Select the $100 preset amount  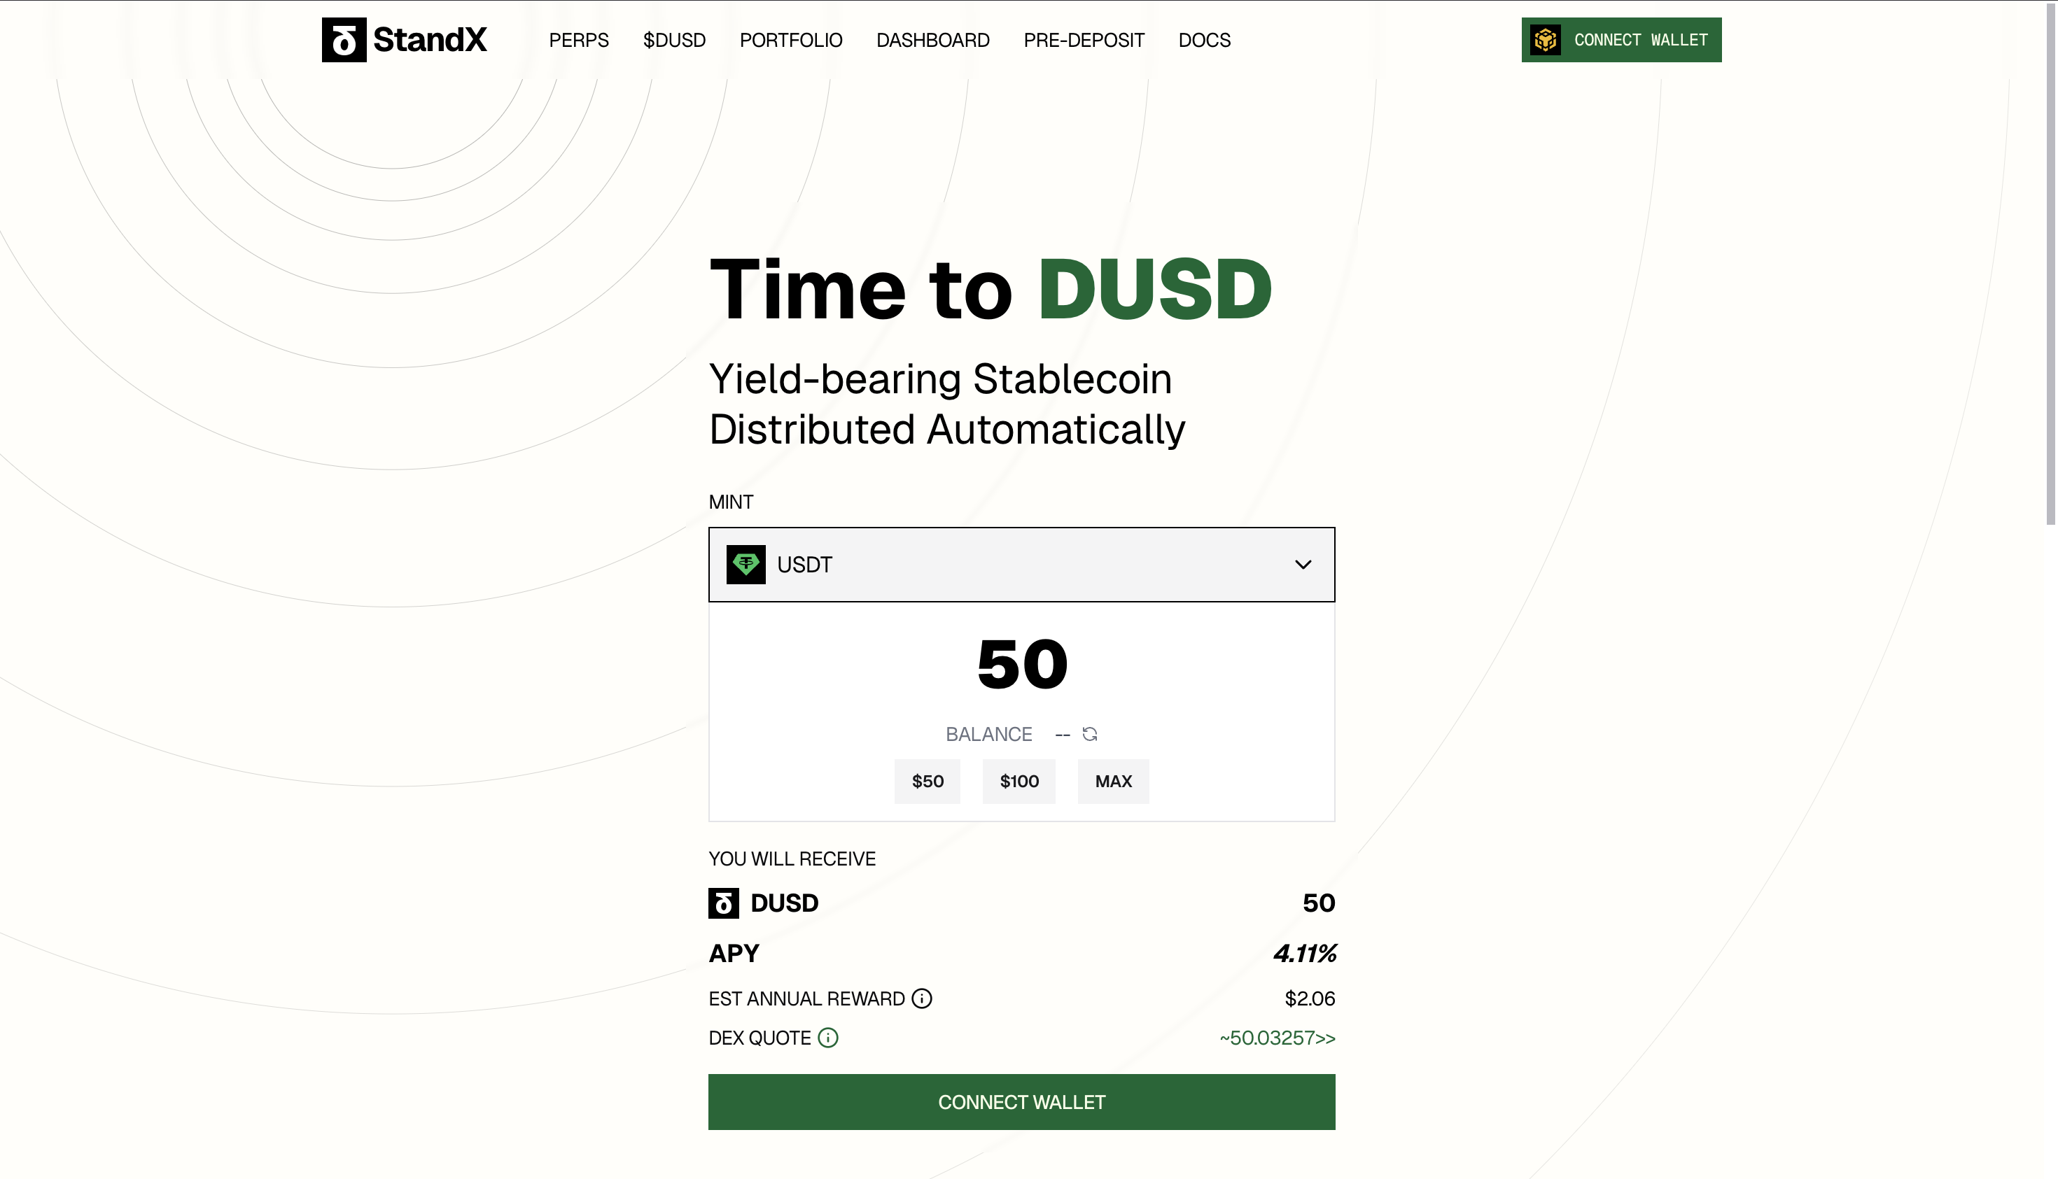tap(1019, 782)
